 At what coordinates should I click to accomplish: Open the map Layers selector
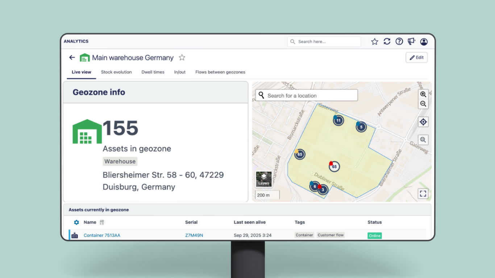264,179
